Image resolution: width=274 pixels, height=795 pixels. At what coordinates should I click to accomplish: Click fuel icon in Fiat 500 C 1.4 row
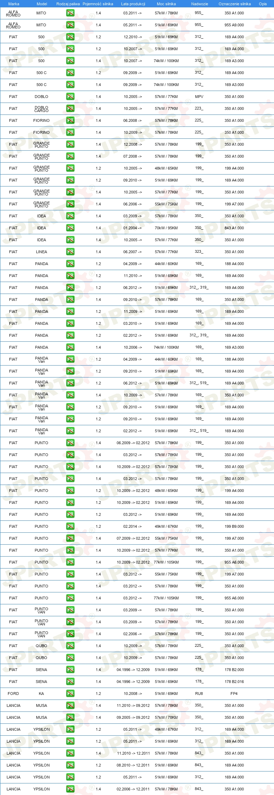point(70,85)
